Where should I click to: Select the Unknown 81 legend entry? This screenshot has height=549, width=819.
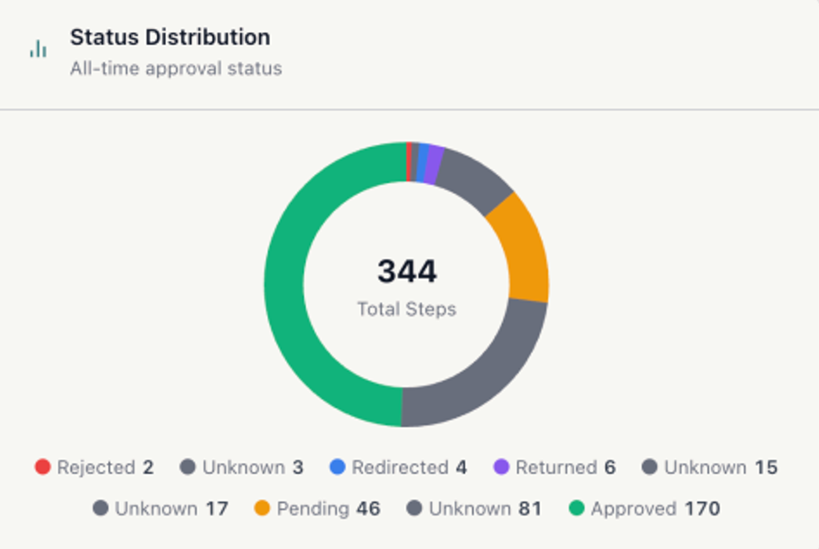point(485,509)
